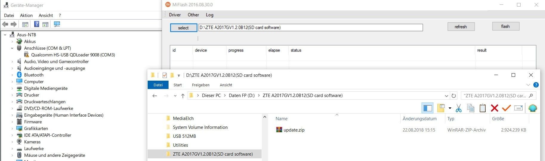Image resolution: width=545 pixels, height=161 pixels.
Task: Click the select button in MiFlash
Action: (x=183, y=28)
